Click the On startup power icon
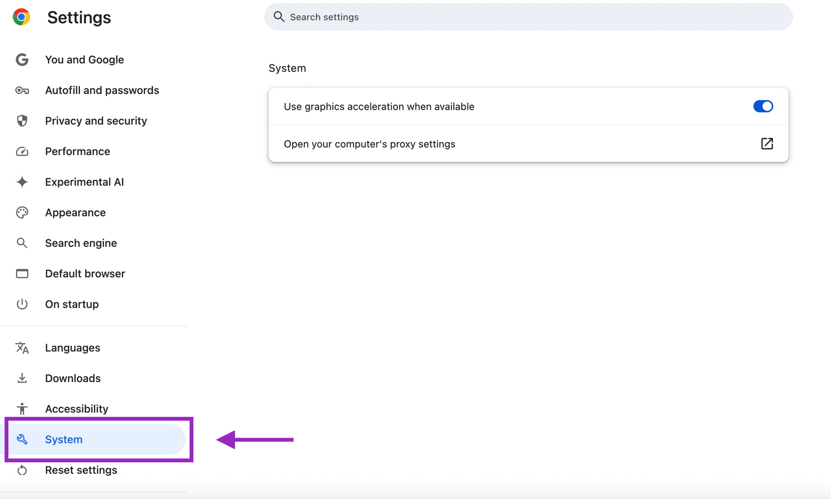 coord(22,304)
